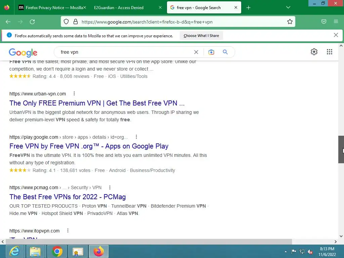The width and height of the screenshot is (344, 258).
Task: Launch Google Chrome from taskbar
Action: (x=57, y=251)
